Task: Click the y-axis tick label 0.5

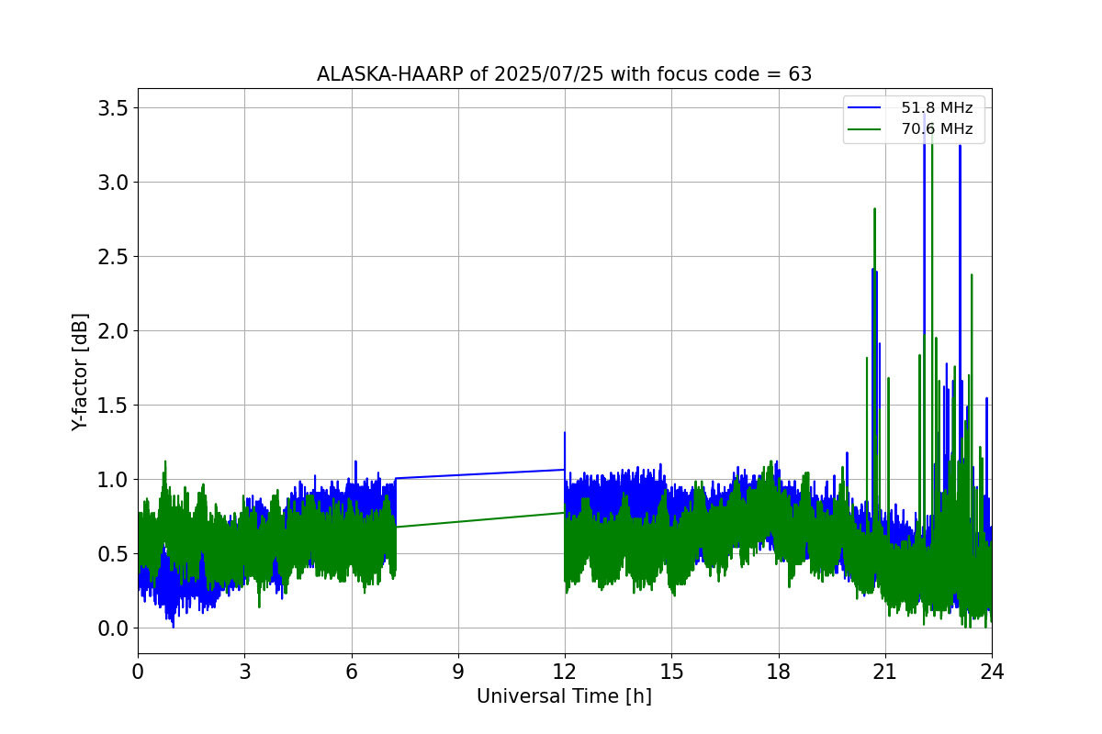Action: point(112,554)
